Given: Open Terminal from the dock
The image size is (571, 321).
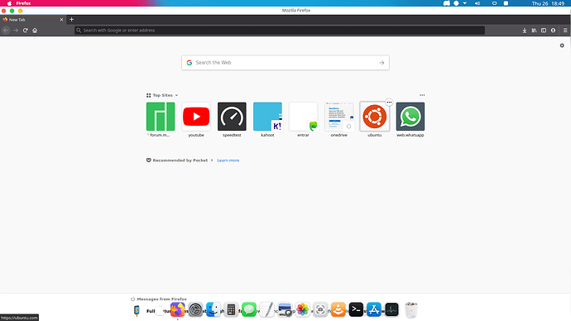Looking at the screenshot, I should click(356, 309).
